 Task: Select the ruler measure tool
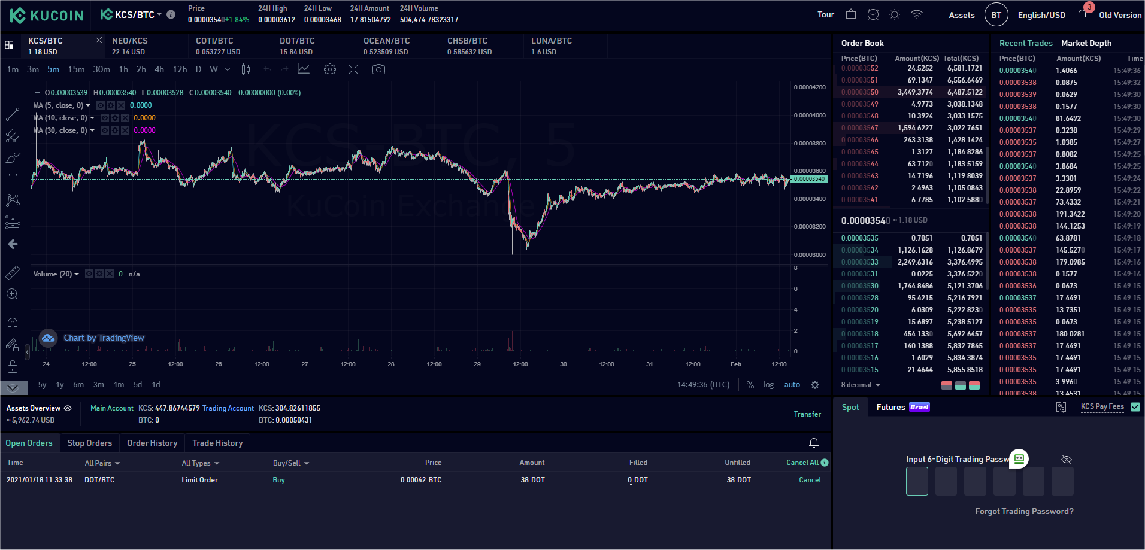[x=13, y=273]
